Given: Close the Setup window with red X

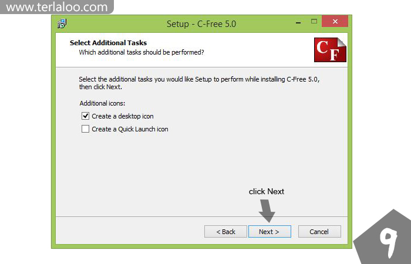Looking at the screenshot, I should (x=335, y=21).
